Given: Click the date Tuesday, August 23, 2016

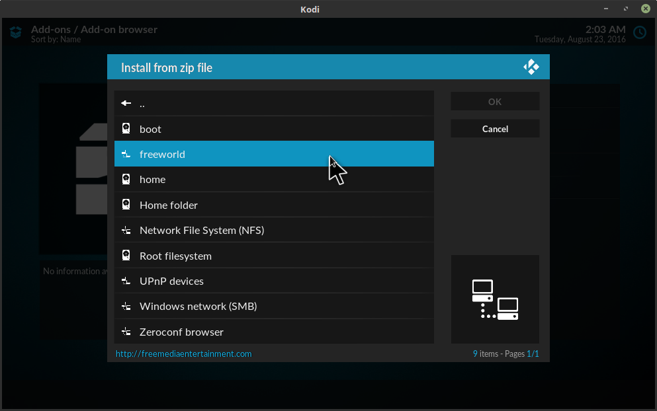Looking at the screenshot, I should (x=580, y=40).
